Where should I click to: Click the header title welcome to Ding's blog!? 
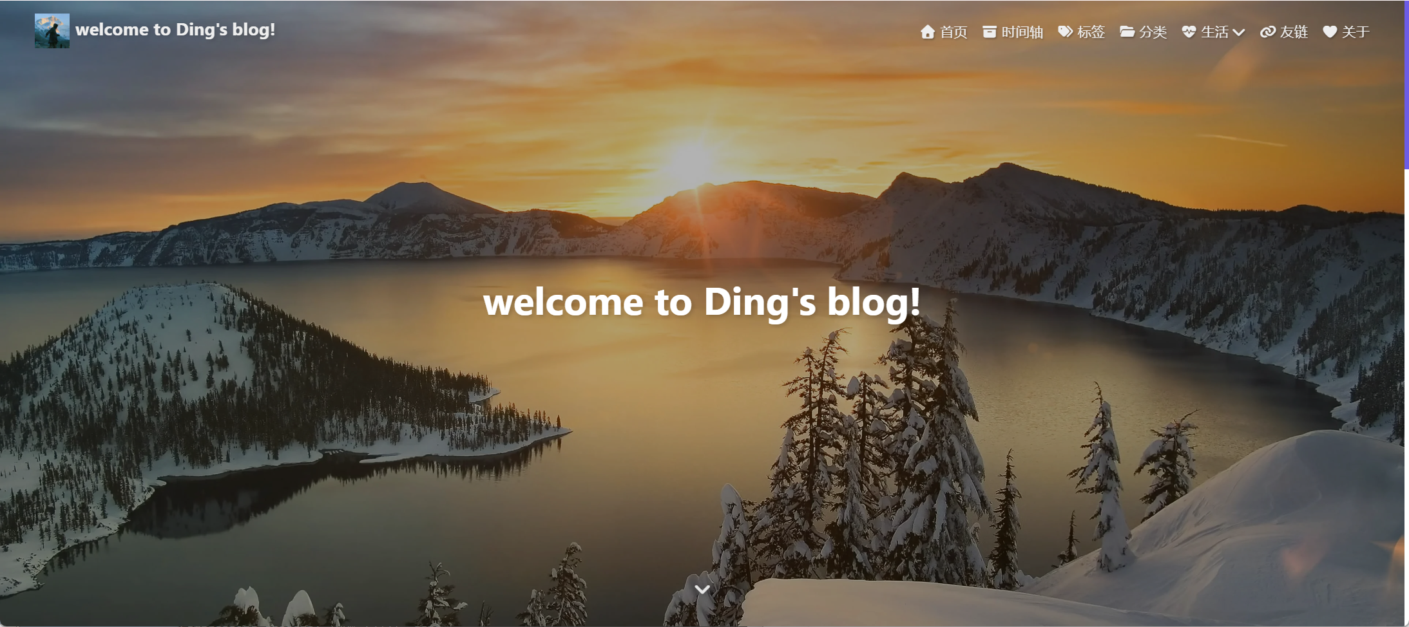coord(175,30)
